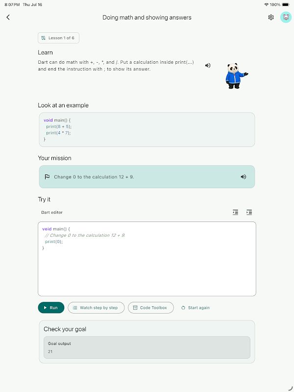Open the Code Toolbox
Image resolution: width=294 pixels, height=392 pixels.
(151, 308)
